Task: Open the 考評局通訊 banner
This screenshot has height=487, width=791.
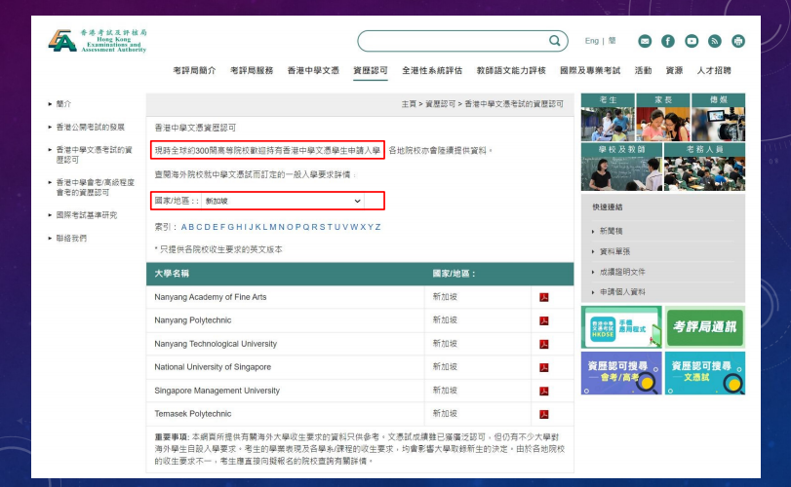Action: tap(705, 327)
